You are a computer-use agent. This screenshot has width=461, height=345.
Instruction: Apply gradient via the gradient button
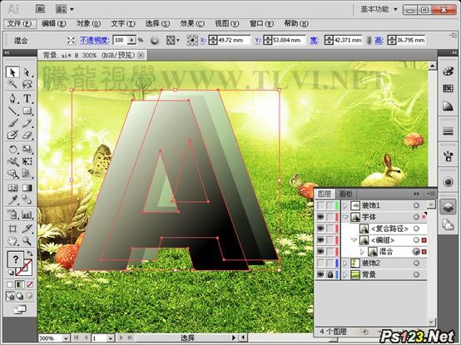click(20, 284)
